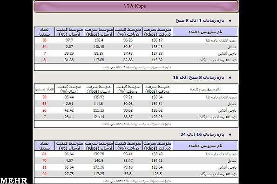Click the red test count 63
The image size is (277, 184).
[x=44, y=104]
